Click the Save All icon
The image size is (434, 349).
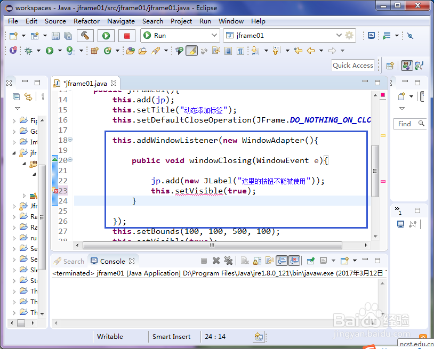(68, 36)
